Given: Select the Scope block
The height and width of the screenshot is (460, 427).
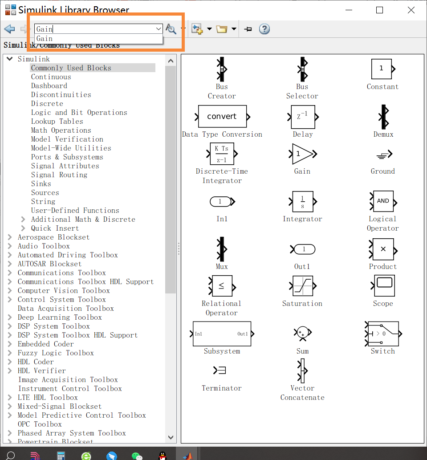Looking at the screenshot, I should pyautogui.click(x=383, y=286).
